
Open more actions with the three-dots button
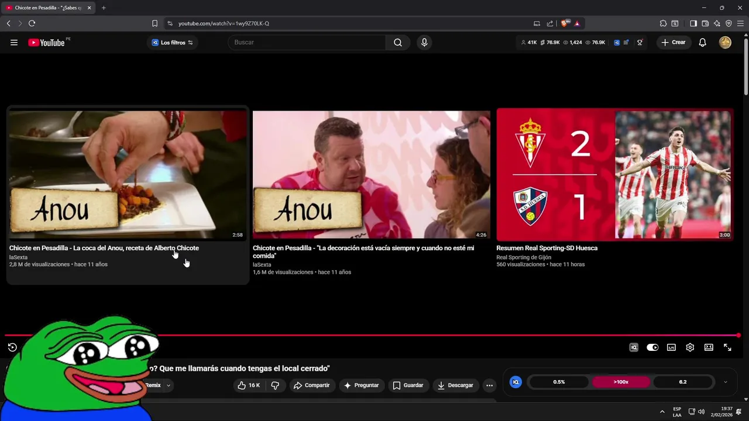489,385
